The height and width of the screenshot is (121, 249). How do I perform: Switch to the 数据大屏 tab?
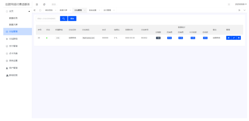point(63,10)
